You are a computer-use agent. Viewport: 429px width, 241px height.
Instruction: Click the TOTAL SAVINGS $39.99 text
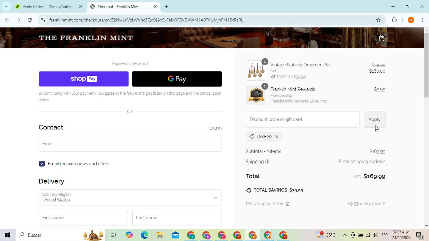[x=278, y=190]
